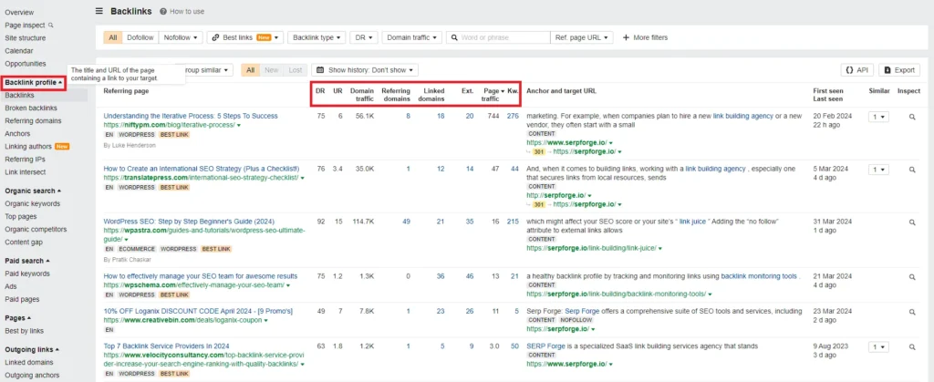Open Overview in the sidebar
The width and height of the screenshot is (934, 382).
point(19,12)
